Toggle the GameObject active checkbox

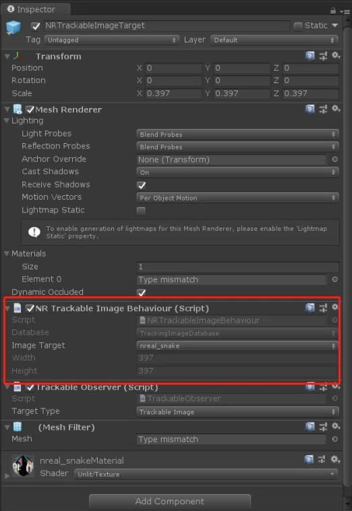36,26
